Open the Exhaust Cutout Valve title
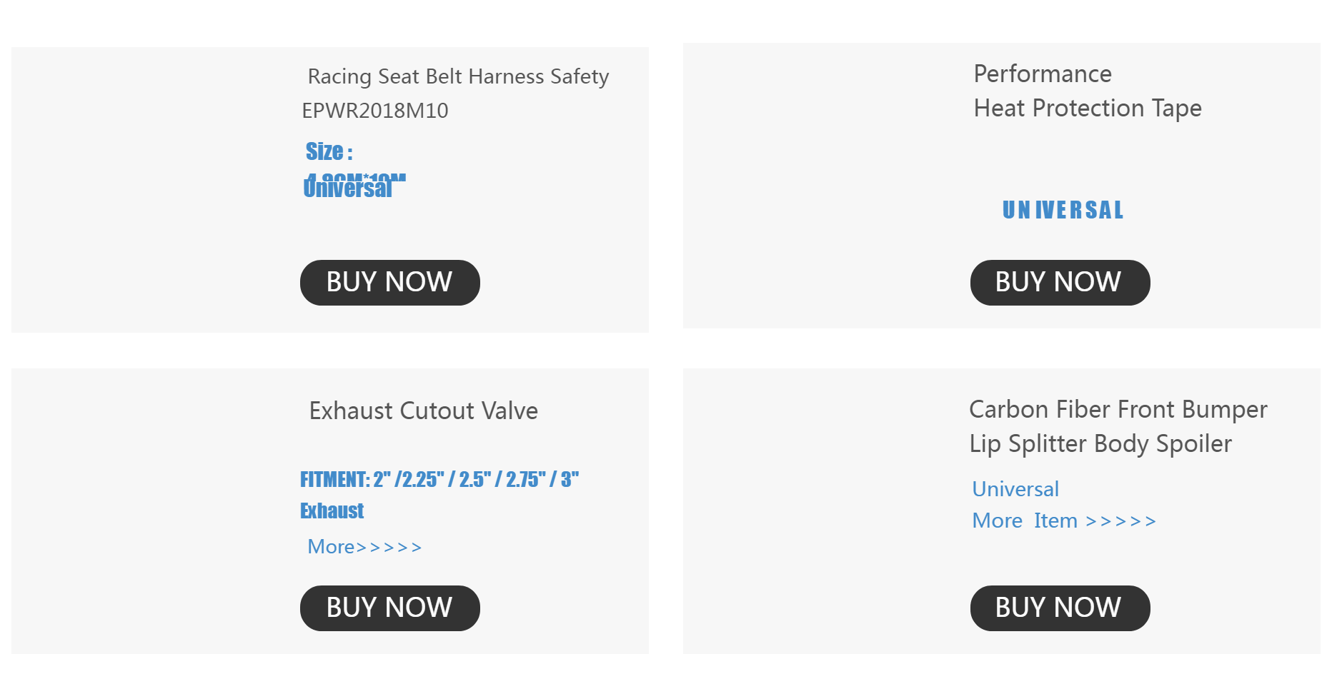This screenshot has width=1332, height=694. pos(423,411)
